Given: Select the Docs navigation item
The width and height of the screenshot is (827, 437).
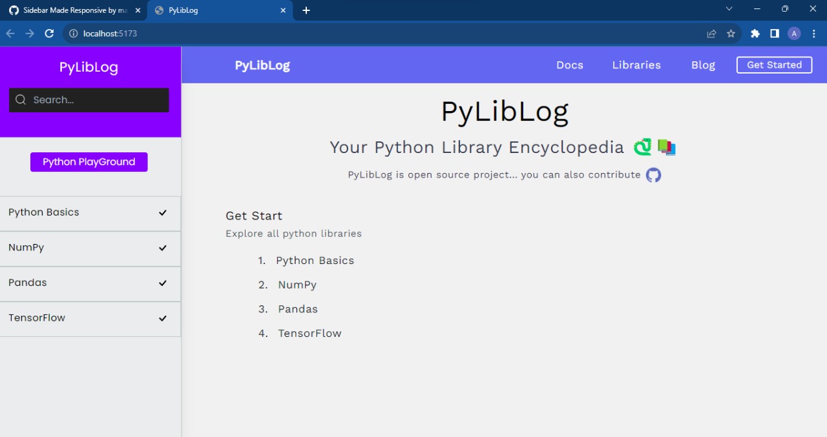Looking at the screenshot, I should [x=569, y=65].
